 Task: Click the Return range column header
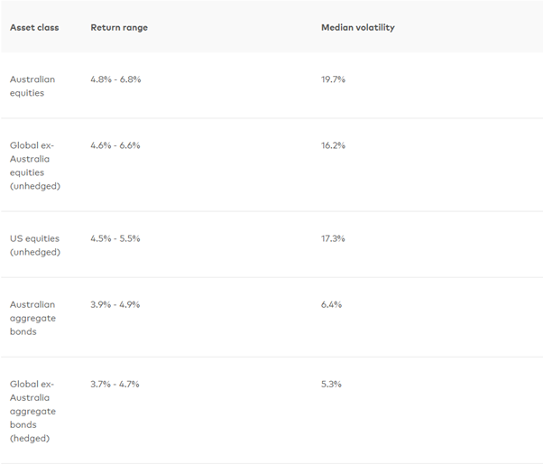click(x=119, y=27)
